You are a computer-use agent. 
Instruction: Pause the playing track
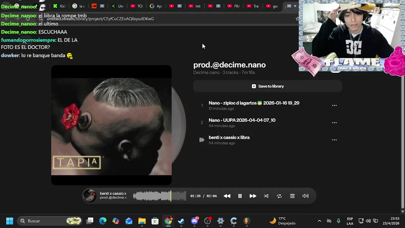(240, 196)
